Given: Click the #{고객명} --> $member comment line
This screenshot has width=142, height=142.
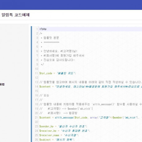Looking at the screenshot, I should [x=66, y=109].
